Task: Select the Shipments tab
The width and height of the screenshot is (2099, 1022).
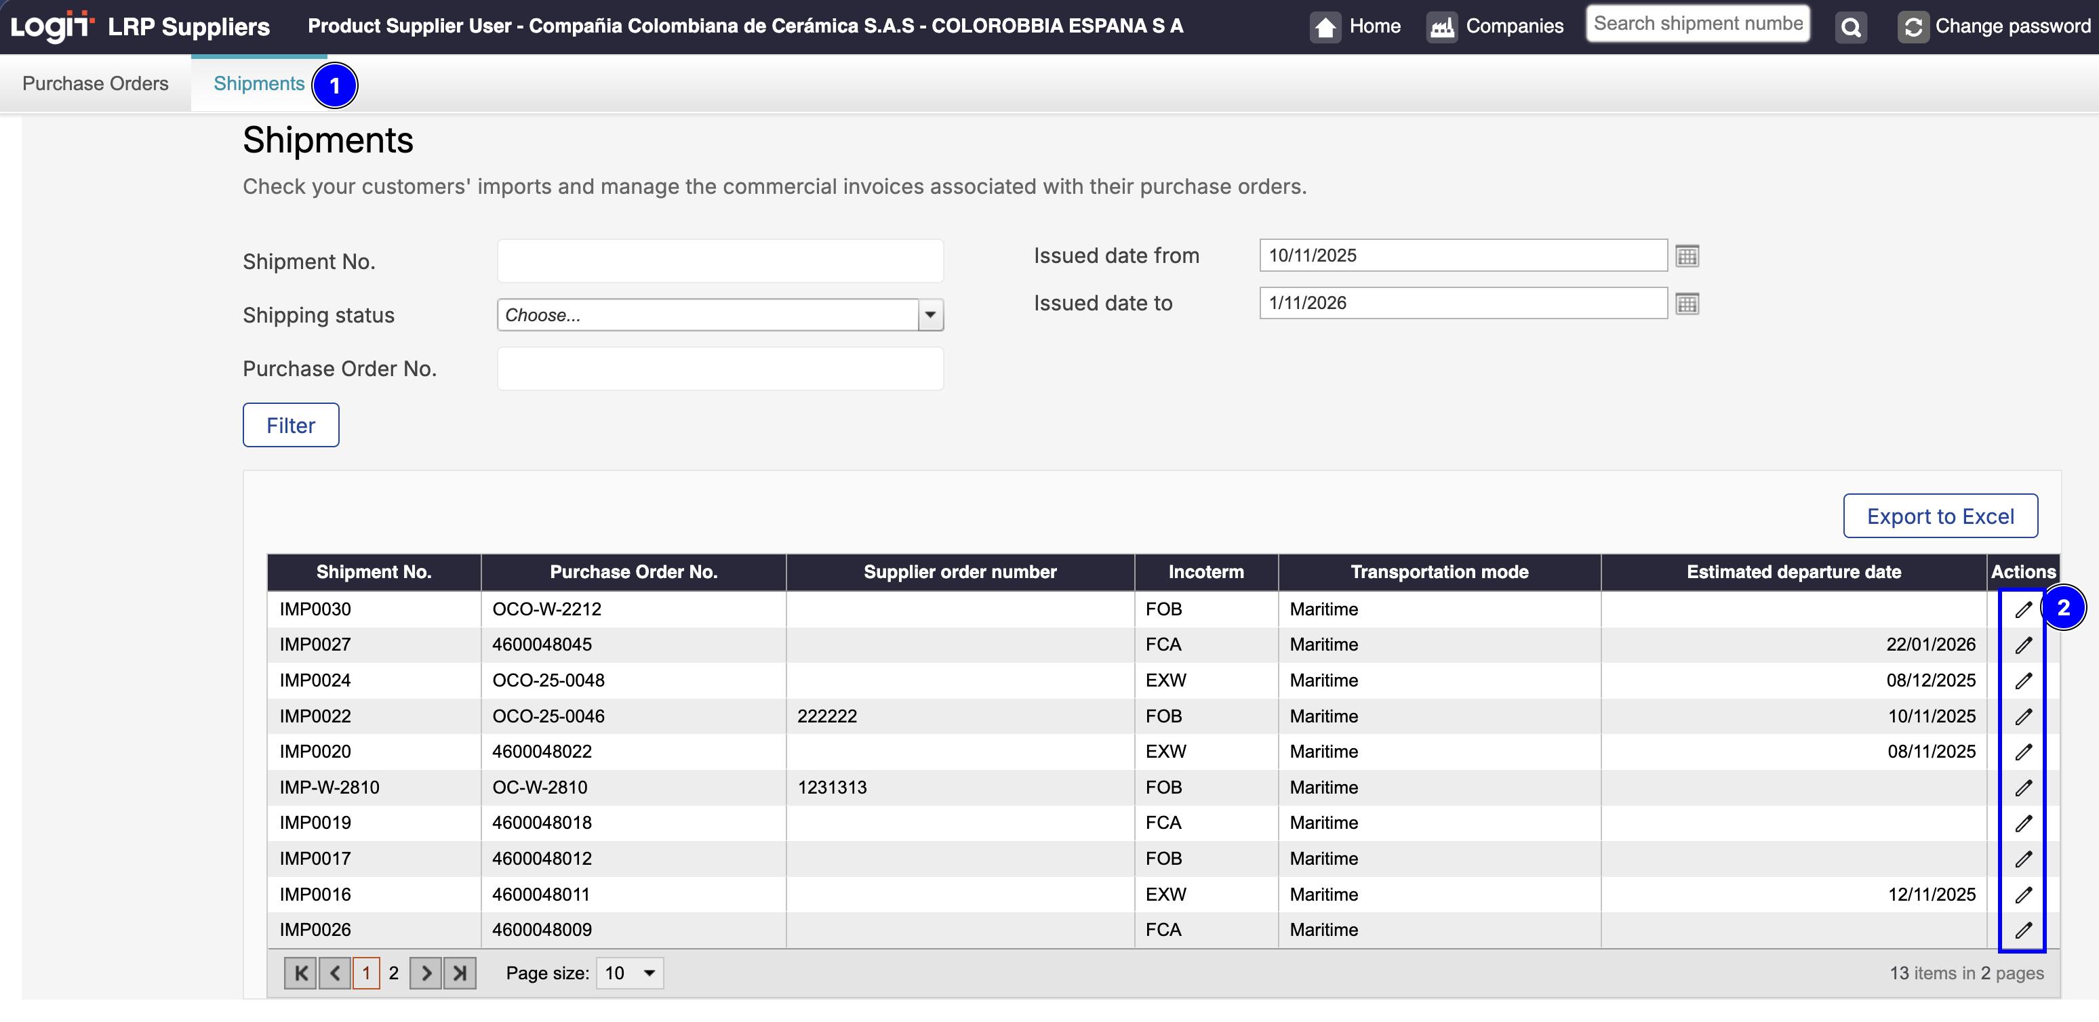Action: click(x=258, y=84)
